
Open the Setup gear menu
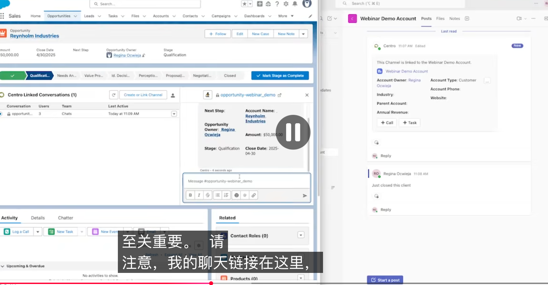(286, 4)
